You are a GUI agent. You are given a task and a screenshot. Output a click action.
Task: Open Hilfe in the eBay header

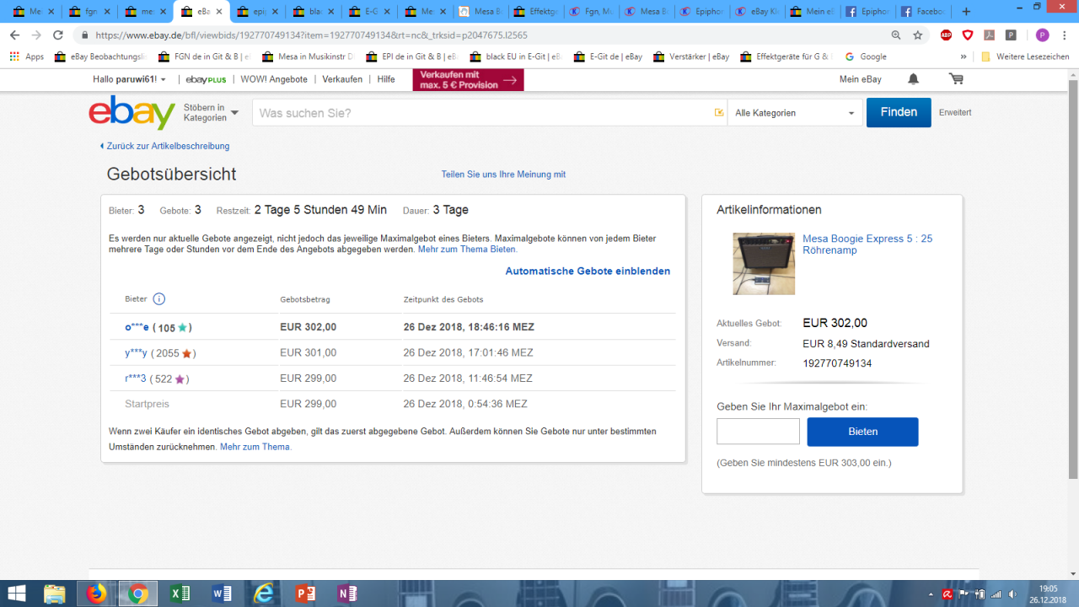(x=386, y=79)
